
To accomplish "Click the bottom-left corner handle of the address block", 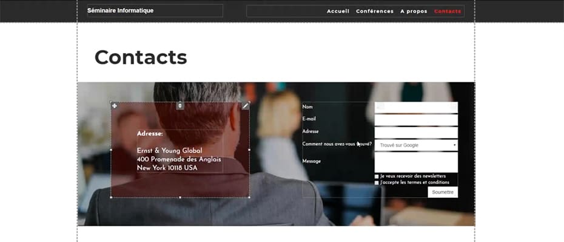I will 111,197.
